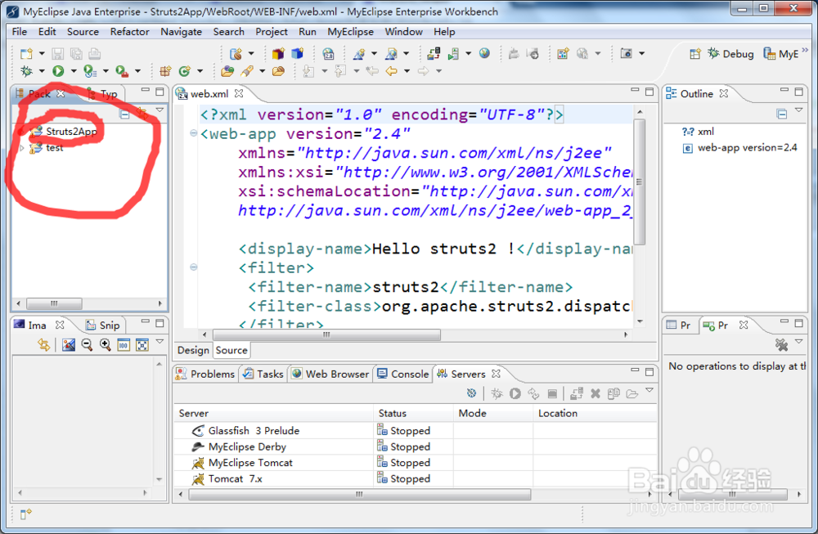Click the green Run toolbar button
The image size is (818, 534).
click(58, 71)
